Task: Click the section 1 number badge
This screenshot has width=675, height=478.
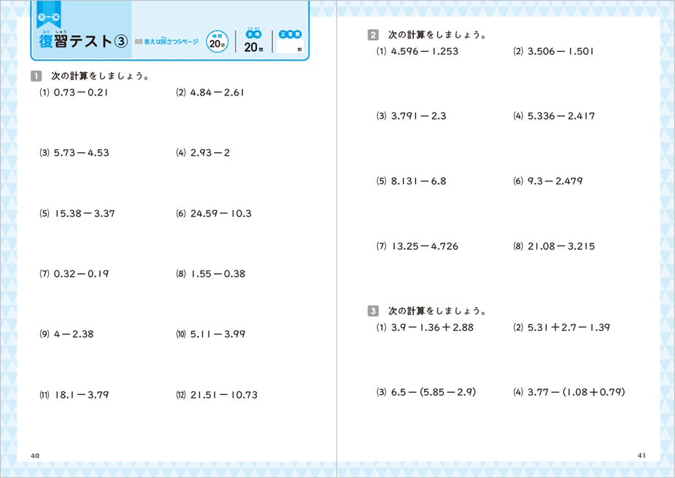Action: click(36, 76)
